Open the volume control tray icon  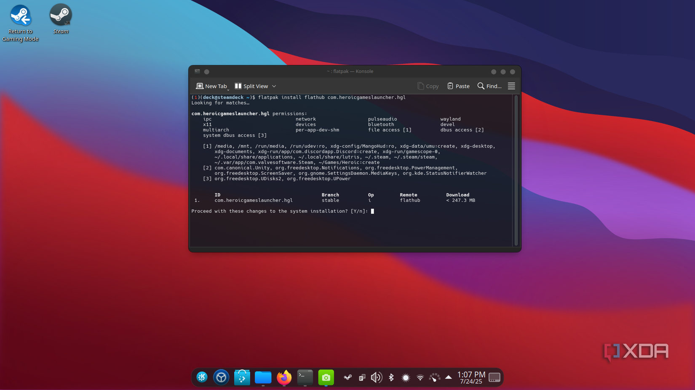tap(377, 377)
